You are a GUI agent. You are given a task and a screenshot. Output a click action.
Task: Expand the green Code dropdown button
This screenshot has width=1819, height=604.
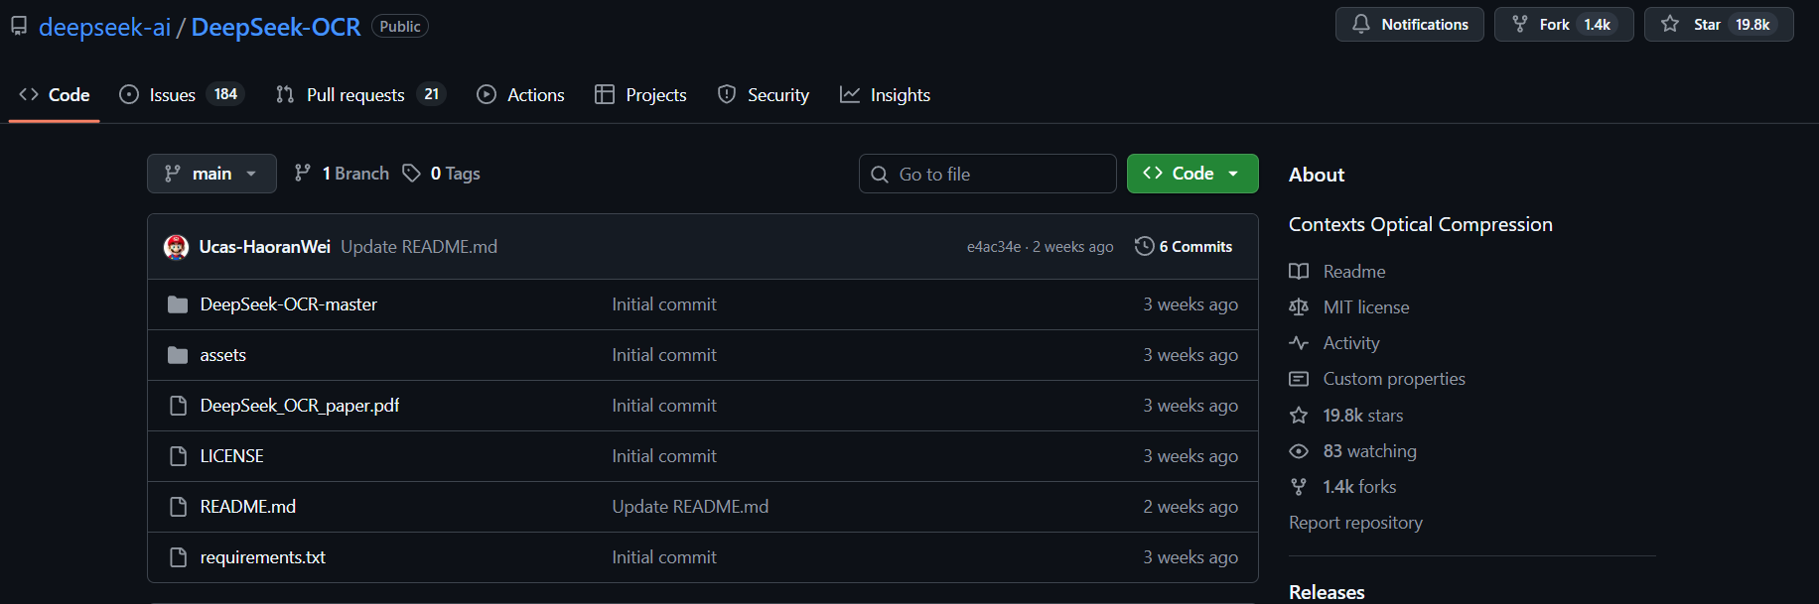[1192, 174]
